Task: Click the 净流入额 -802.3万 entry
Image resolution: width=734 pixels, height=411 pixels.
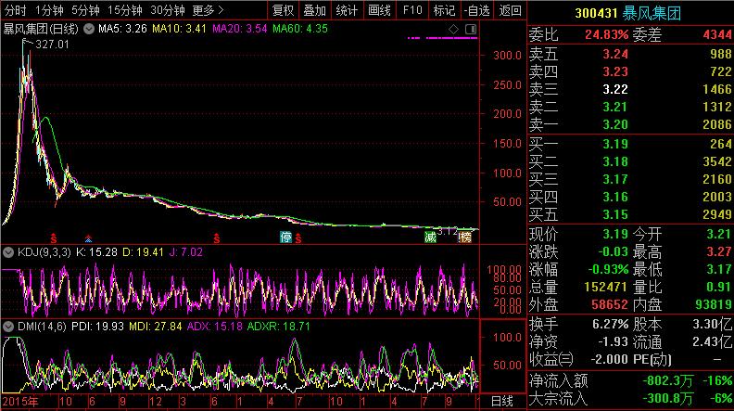Action: (630, 381)
